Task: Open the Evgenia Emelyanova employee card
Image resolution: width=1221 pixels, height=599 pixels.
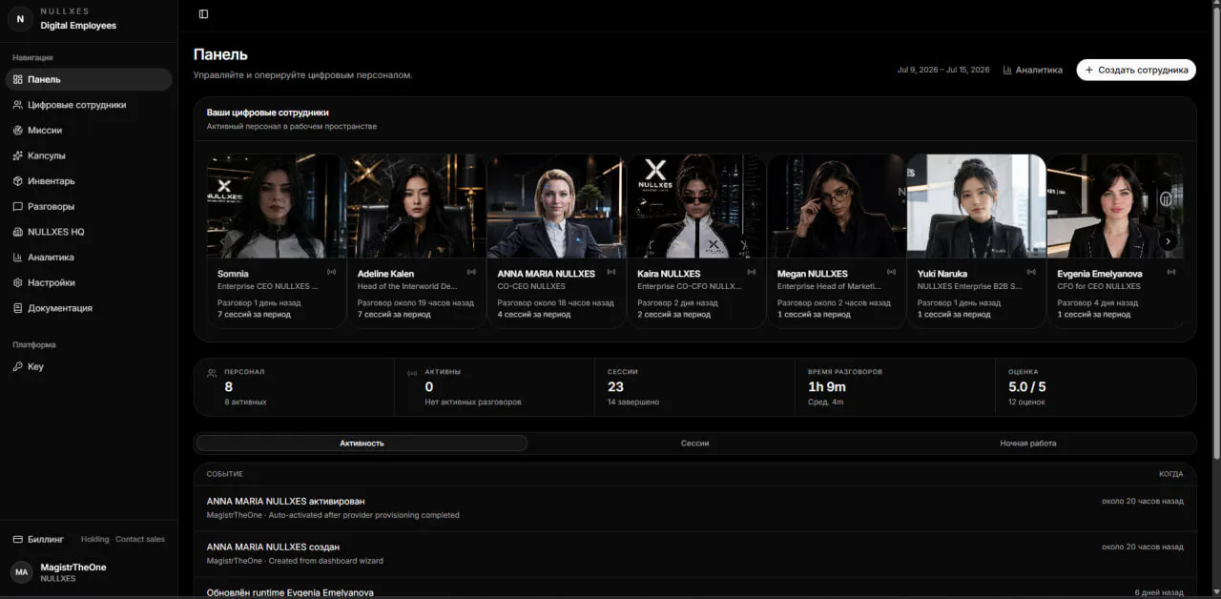Action: click(x=1115, y=241)
